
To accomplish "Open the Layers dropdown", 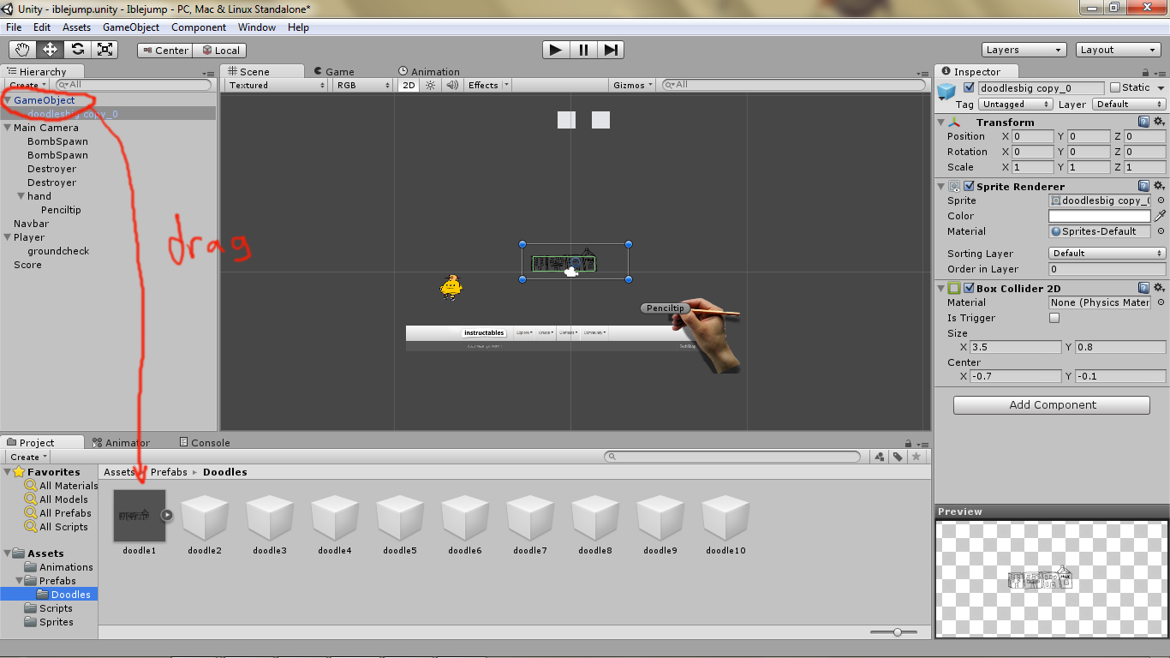I will pyautogui.click(x=1024, y=50).
